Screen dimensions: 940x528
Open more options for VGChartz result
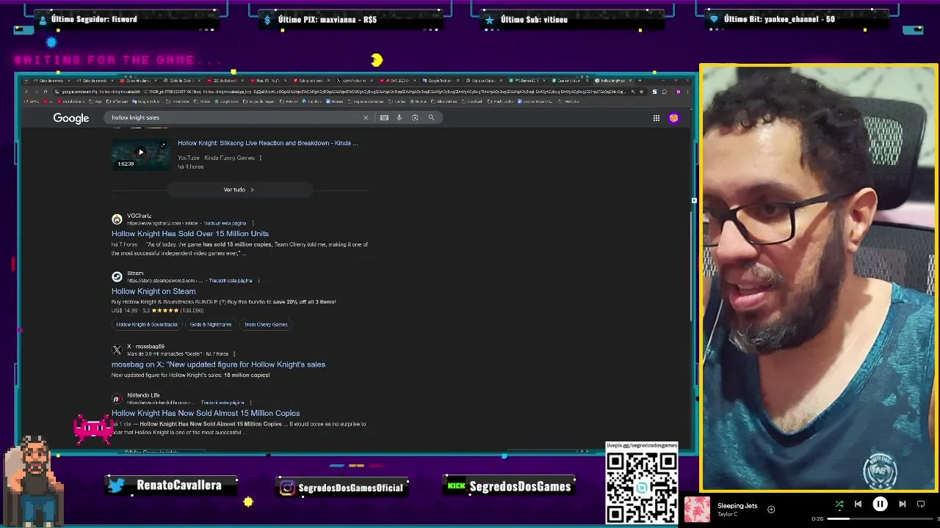(x=253, y=223)
